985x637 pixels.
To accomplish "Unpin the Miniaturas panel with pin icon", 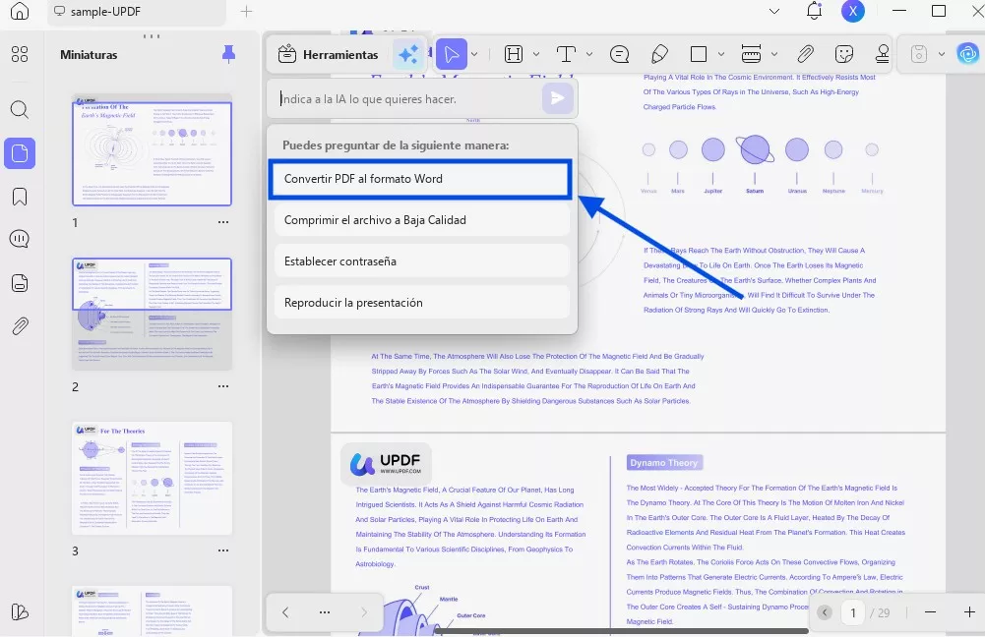I will tap(228, 55).
